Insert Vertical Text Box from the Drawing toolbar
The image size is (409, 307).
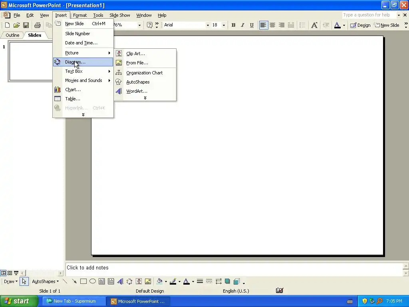click(111, 281)
